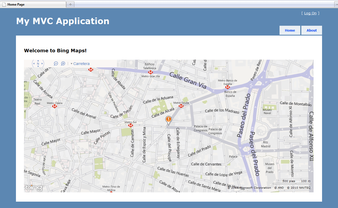Click Calle Gran Vía street label
This screenshot has width=338, height=208.
coord(188,80)
